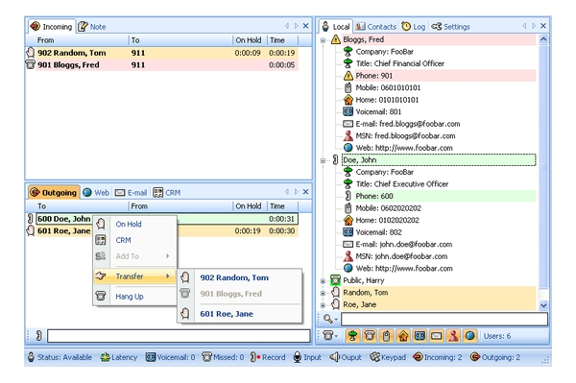
Task: Toggle the voicemail filter icon
Action: point(420,336)
